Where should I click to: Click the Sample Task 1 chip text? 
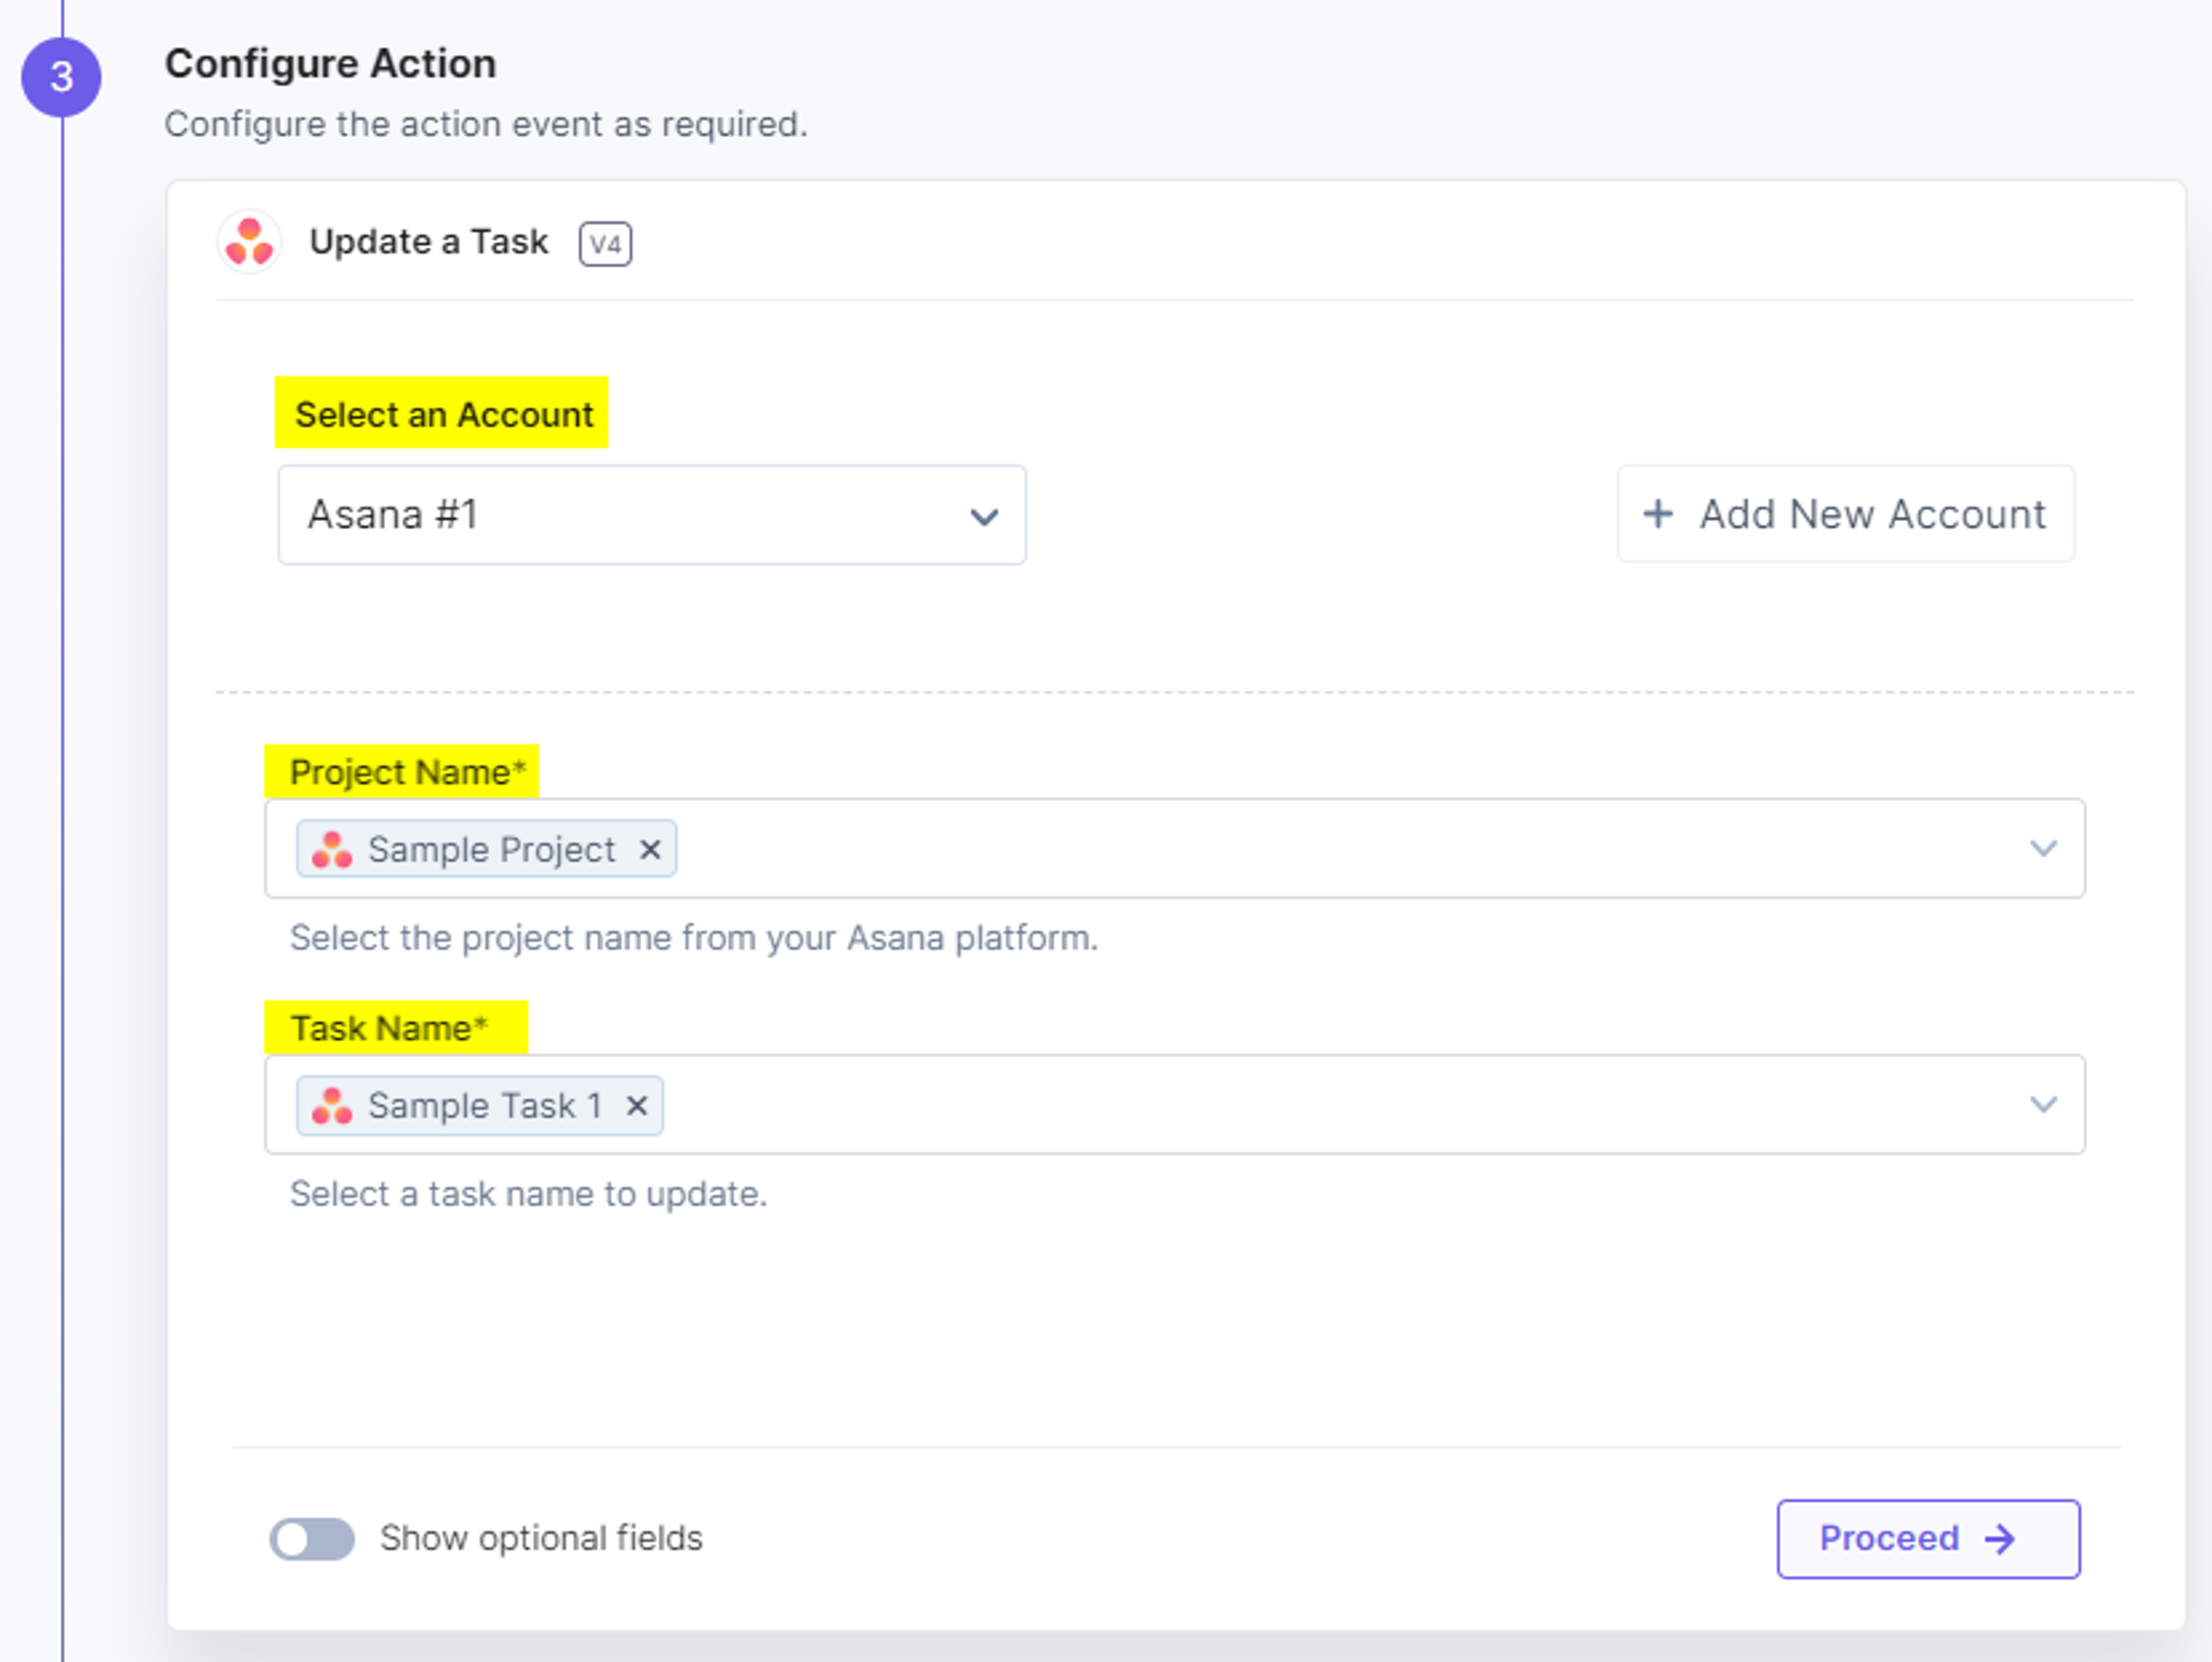[485, 1105]
